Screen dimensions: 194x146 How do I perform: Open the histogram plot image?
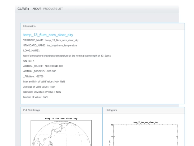144,134
